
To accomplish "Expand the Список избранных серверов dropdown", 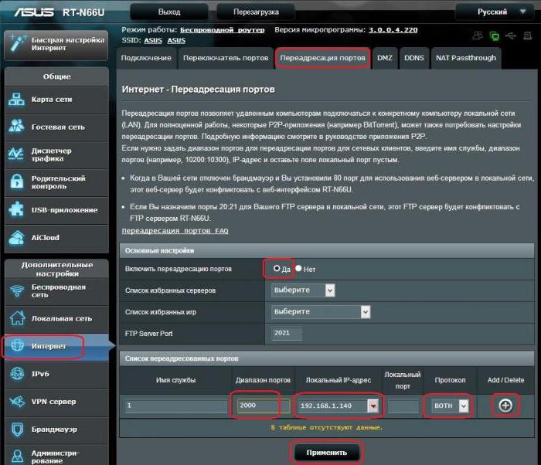I will click(x=304, y=290).
